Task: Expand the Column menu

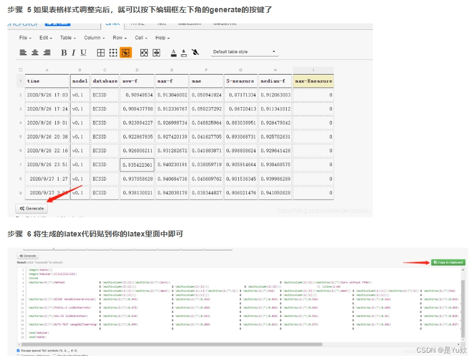Action: 94,38
